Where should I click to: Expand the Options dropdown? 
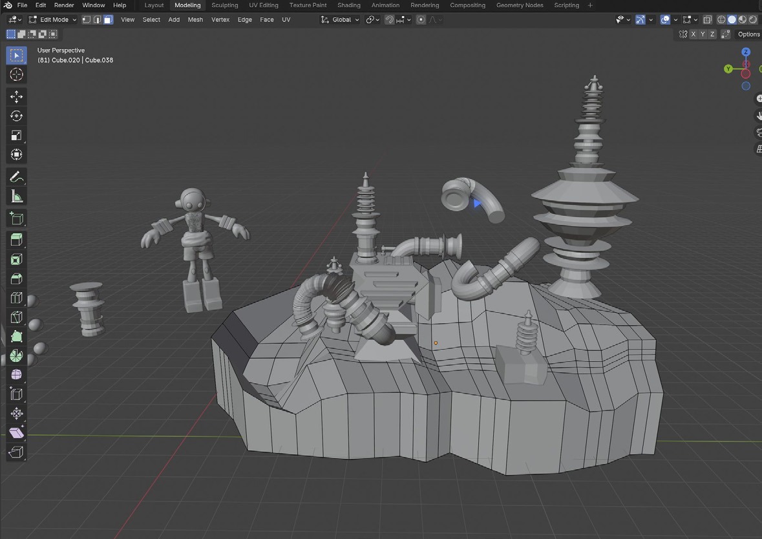(748, 34)
